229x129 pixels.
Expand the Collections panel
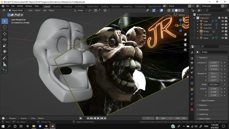click(x=204, y=110)
